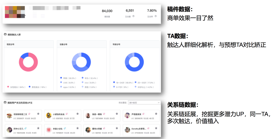Star the UP 阿中小王几

pos(38,128)
